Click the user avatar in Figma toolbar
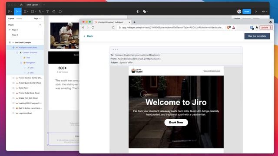 pos(239,12)
